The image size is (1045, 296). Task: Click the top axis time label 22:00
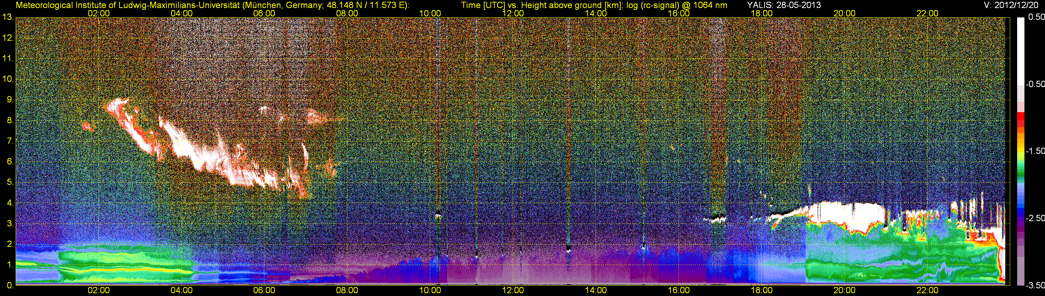pos(927,13)
